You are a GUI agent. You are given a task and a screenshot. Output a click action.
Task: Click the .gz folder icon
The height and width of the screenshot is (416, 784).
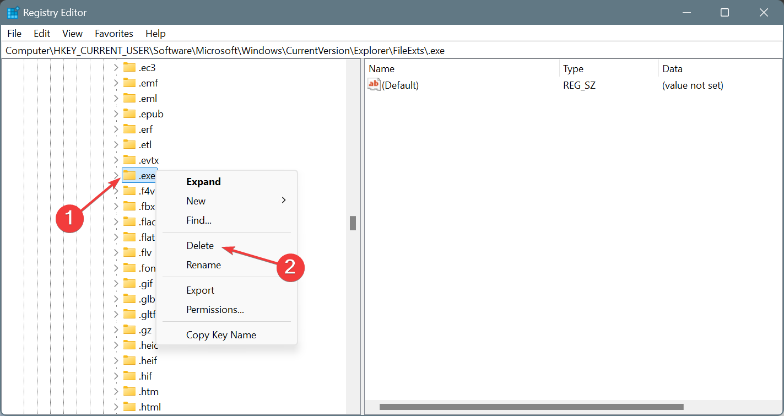click(x=129, y=329)
